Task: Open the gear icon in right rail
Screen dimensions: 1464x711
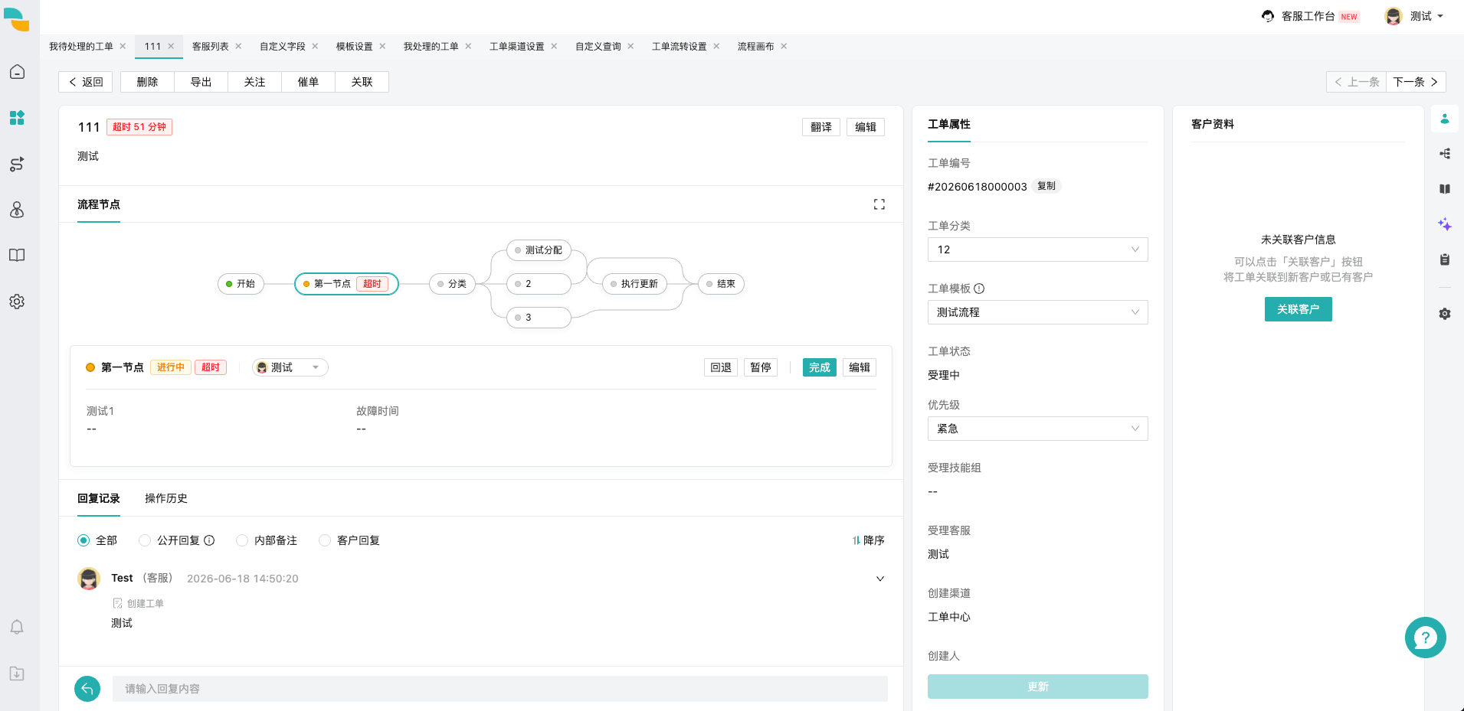Action: 1445,314
